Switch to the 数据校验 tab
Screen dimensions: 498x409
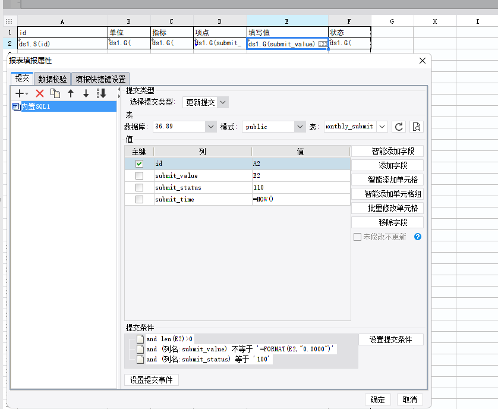(x=52, y=79)
